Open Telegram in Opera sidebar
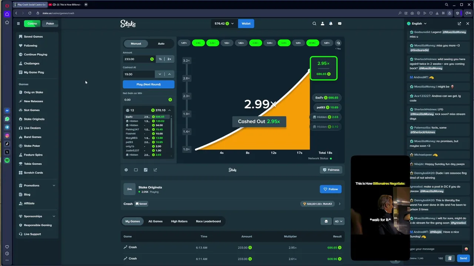This screenshot has width=474, height=266. 7,127
